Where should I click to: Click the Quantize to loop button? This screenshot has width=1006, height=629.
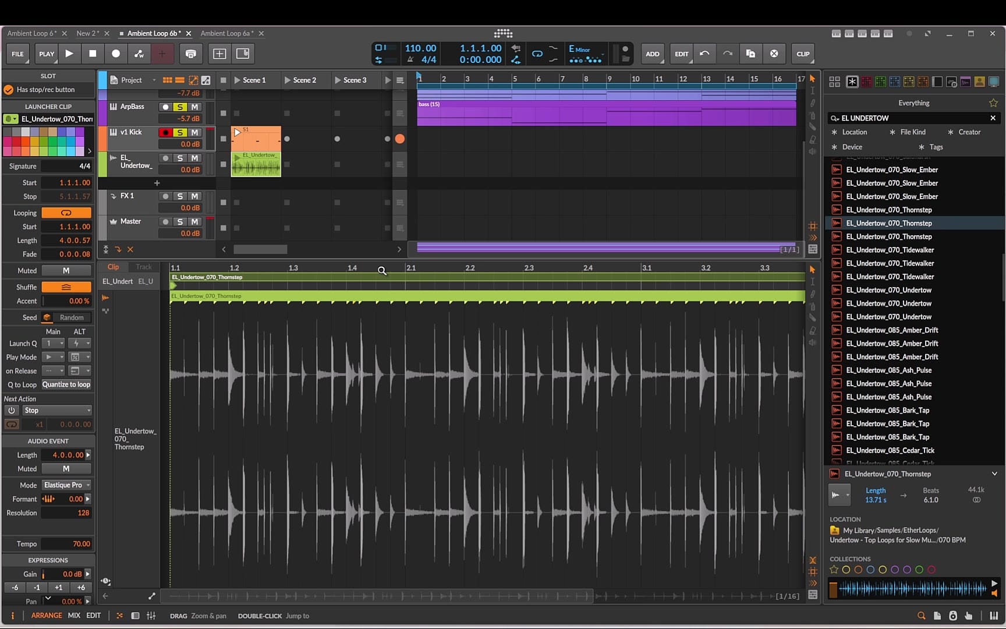(66, 384)
